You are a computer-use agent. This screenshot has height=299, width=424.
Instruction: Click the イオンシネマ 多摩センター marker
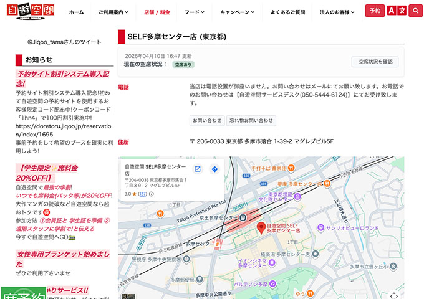click(272, 262)
